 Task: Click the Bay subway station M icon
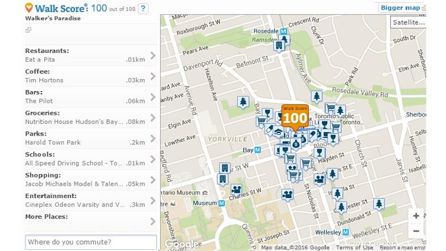pyautogui.click(x=258, y=150)
